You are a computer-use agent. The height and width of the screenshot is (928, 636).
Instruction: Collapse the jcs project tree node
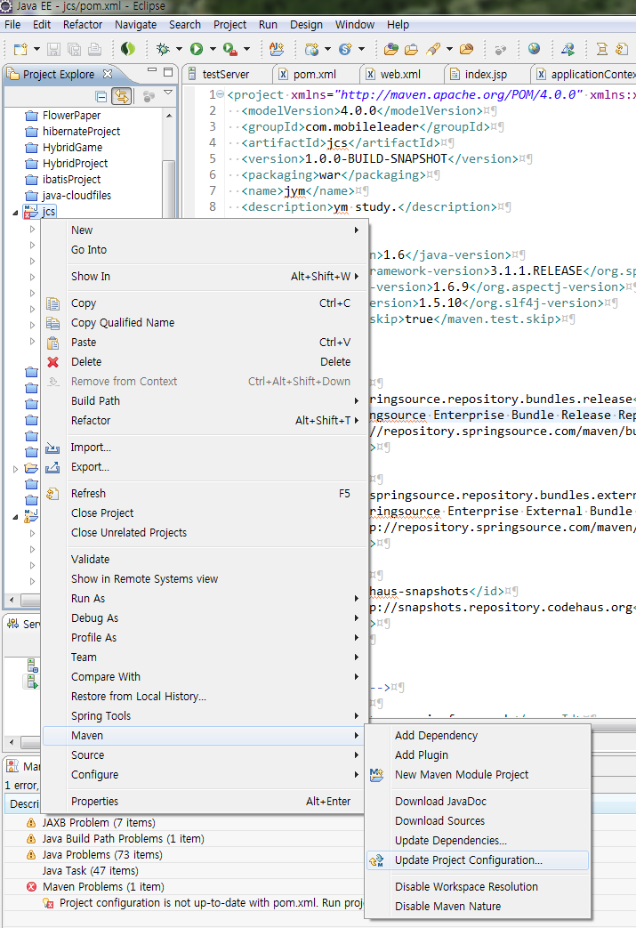click(15, 213)
